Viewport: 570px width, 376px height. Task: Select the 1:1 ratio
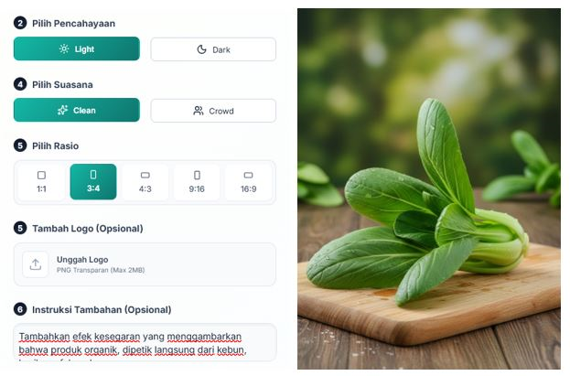tap(41, 182)
